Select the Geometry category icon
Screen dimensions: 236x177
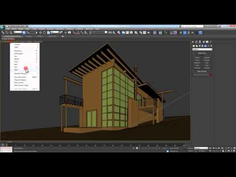coord(194,46)
